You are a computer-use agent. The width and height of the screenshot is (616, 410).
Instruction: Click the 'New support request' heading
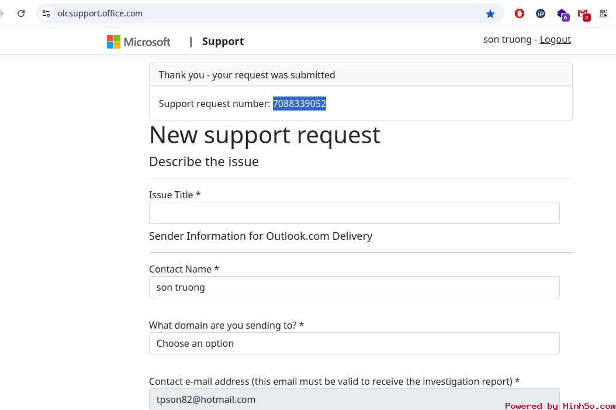265,135
